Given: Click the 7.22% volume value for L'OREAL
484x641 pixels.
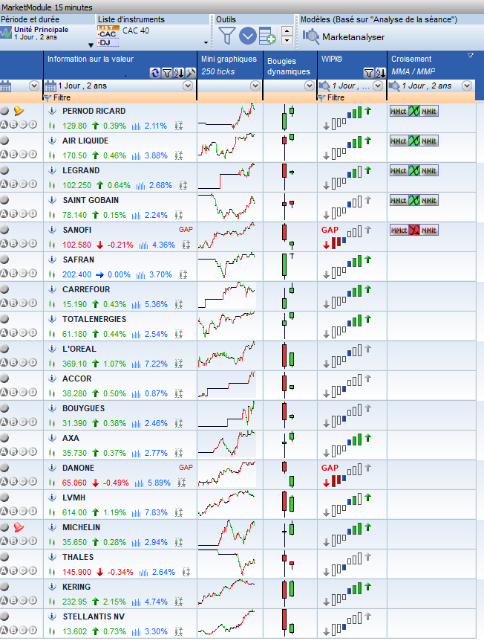Looking at the screenshot, I should [156, 364].
